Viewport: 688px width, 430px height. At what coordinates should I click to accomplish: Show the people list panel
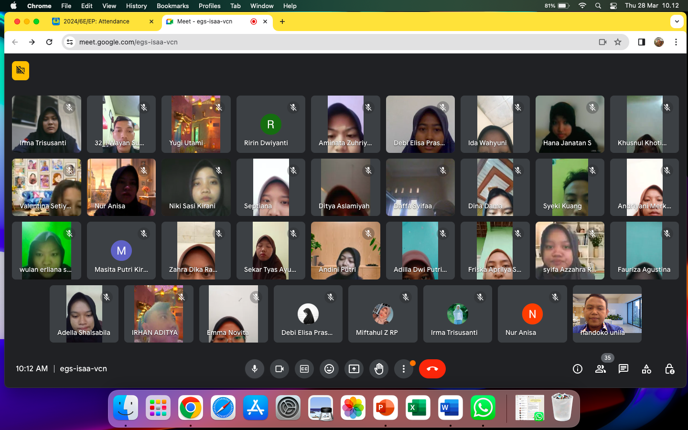[x=601, y=369]
